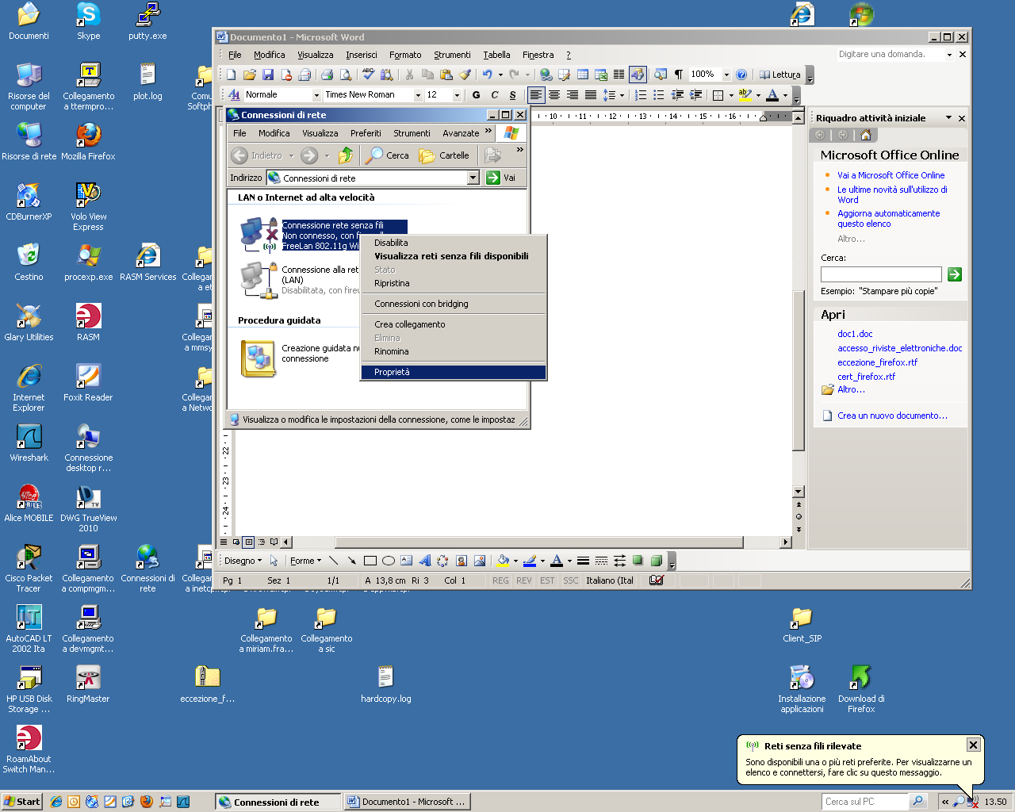Image resolution: width=1015 pixels, height=812 pixels.
Task: Toggle right text alignment
Action: coord(573,95)
